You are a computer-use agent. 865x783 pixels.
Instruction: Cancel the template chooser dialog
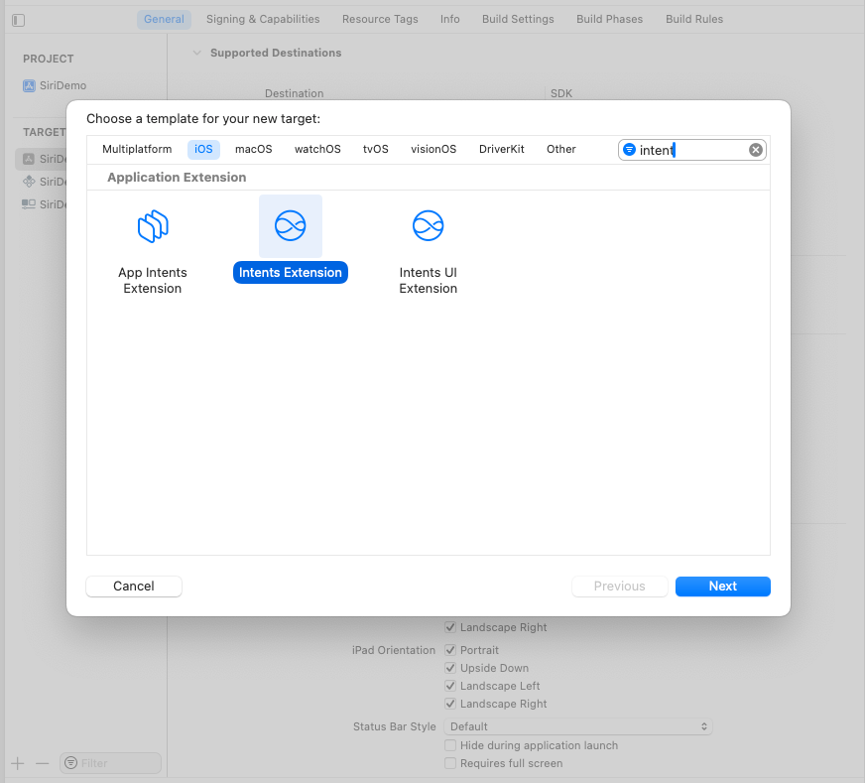(x=133, y=587)
